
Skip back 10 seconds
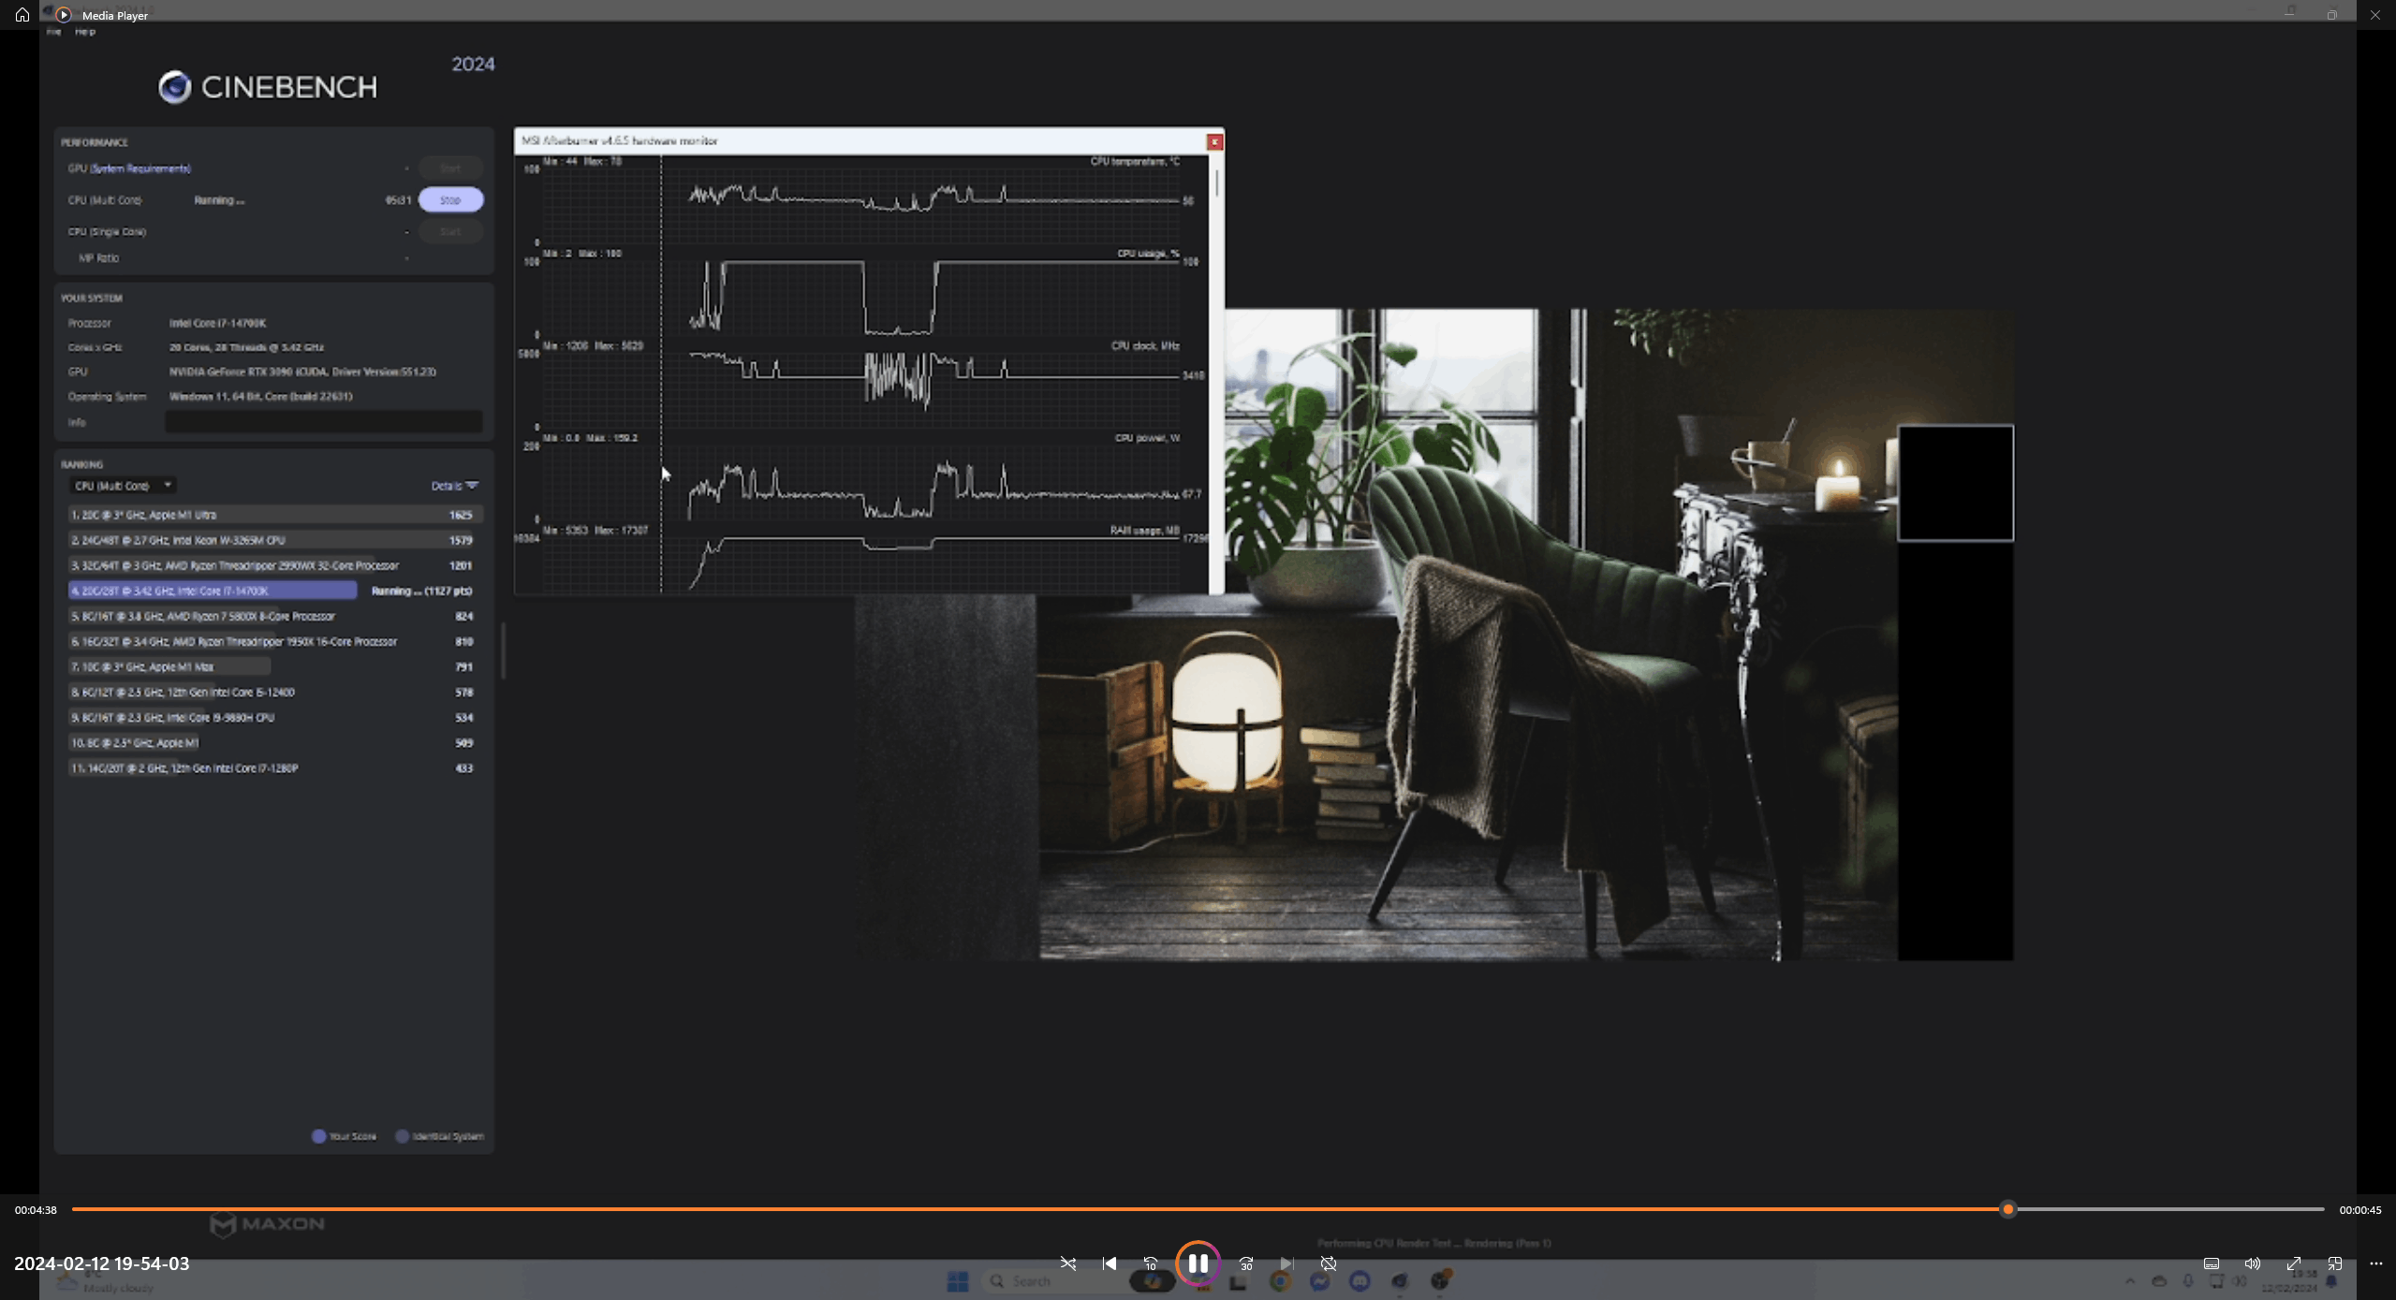[1151, 1263]
